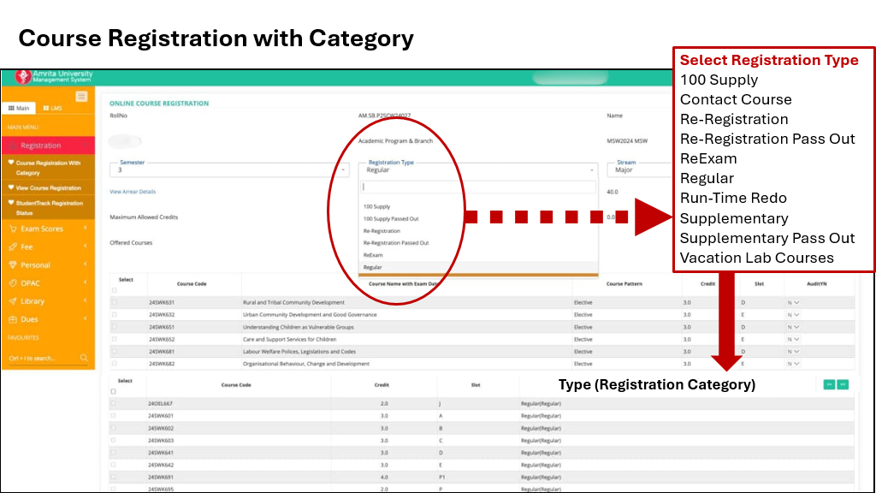The image size is (876, 493).
Task: Switch to the LMS tab
Action: pos(52,109)
